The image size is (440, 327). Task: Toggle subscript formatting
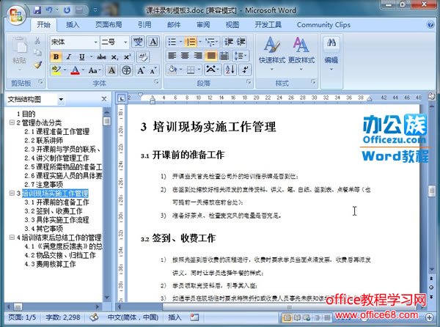coord(114,57)
